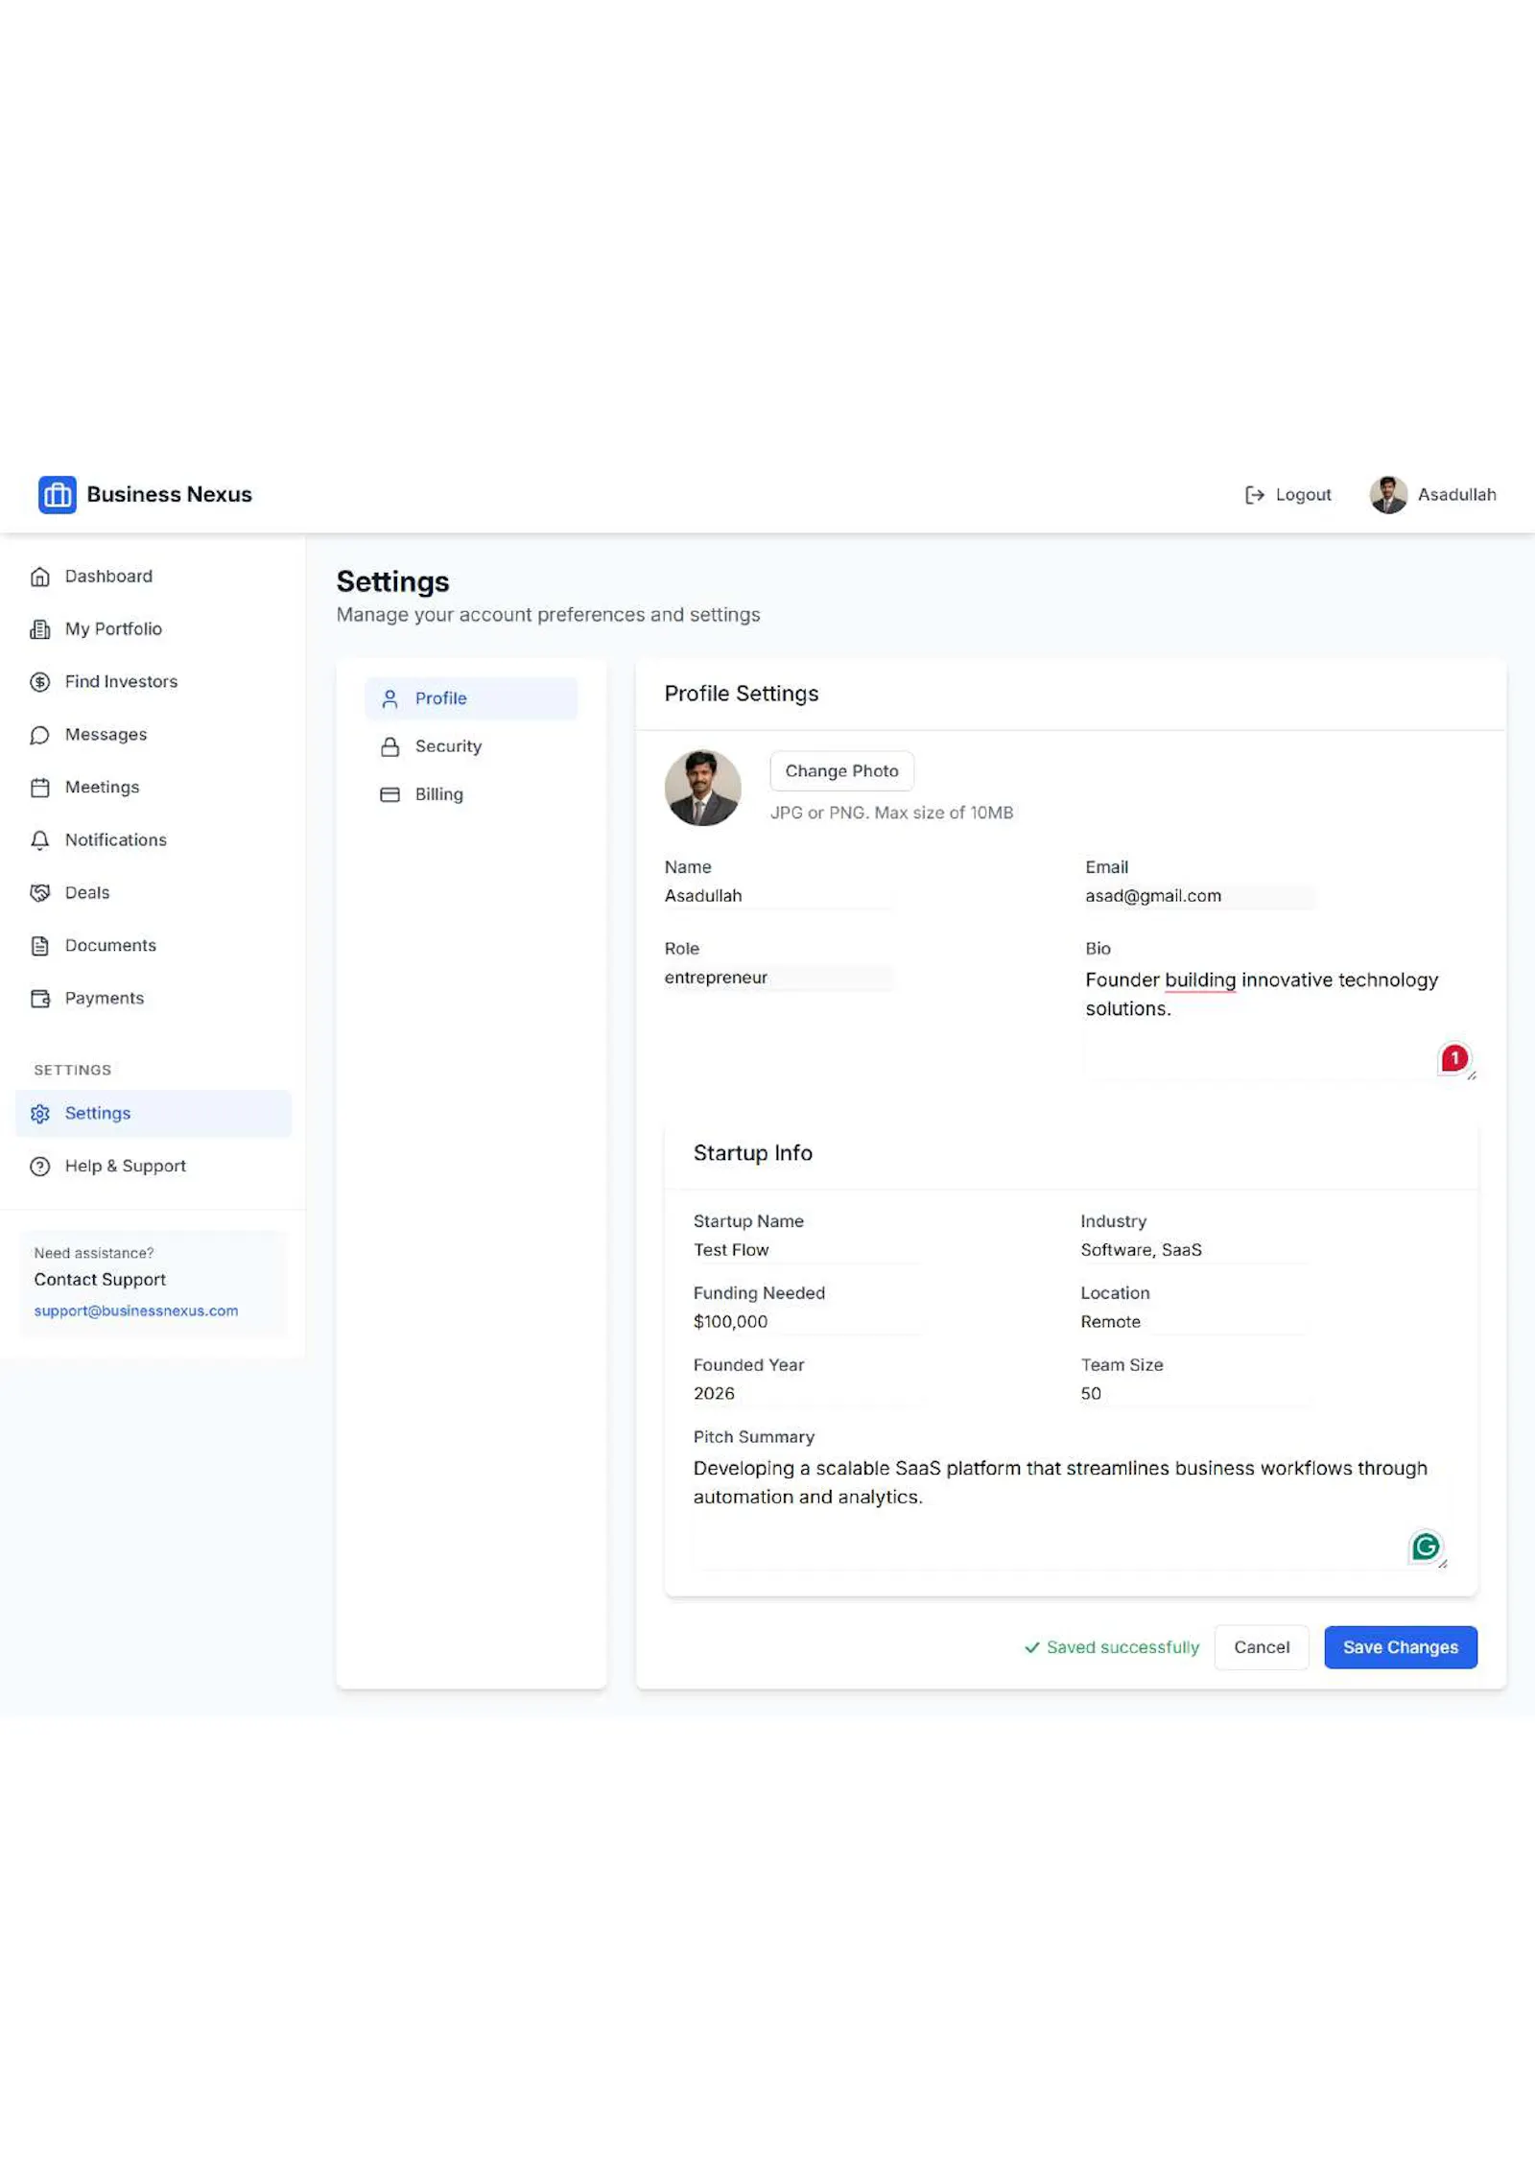Open the Security settings tab
The image size is (1535, 2173).
(x=471, y=747)
